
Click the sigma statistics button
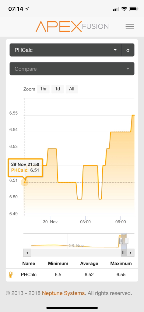[128, 50]
